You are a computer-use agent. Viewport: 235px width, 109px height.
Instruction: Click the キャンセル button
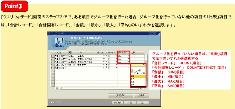click(x=117, y=103)
